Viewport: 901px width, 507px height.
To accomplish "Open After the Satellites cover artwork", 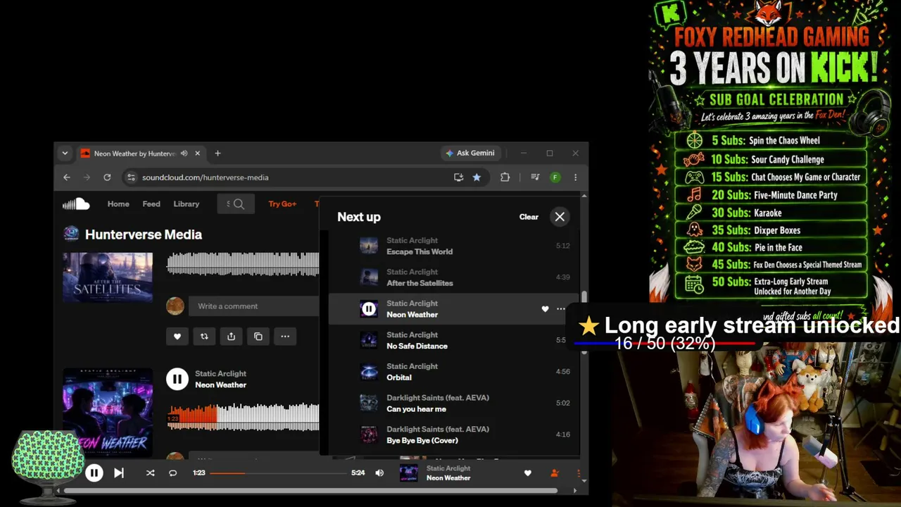I will click(108, 277).
